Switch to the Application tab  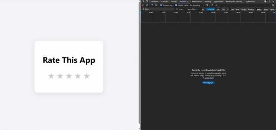coord(219,2)
